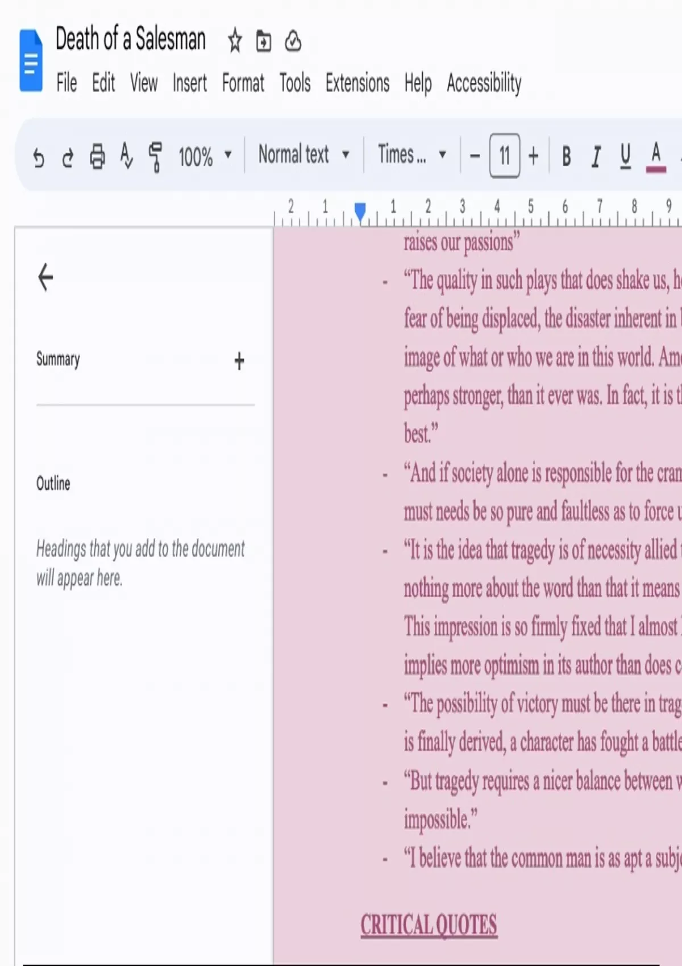The width and height of the screenshot is (682, 966).
Task: Add a summary with plus button
Action: coord(239,361)
